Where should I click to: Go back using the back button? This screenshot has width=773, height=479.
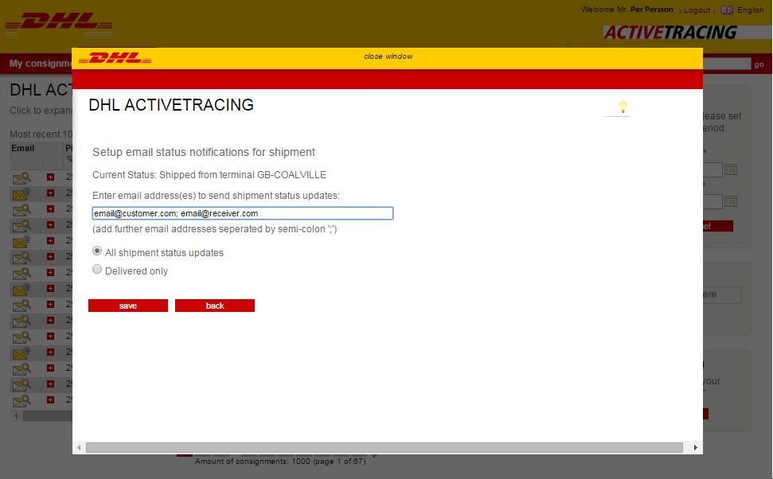(x=215, y=306)
